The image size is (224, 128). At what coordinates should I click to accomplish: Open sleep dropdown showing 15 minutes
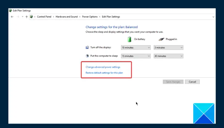click(x=136, y=56)
